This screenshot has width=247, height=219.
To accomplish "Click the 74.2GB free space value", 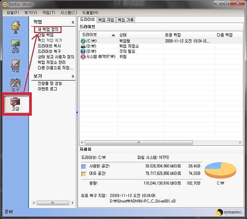I will 195,174.
